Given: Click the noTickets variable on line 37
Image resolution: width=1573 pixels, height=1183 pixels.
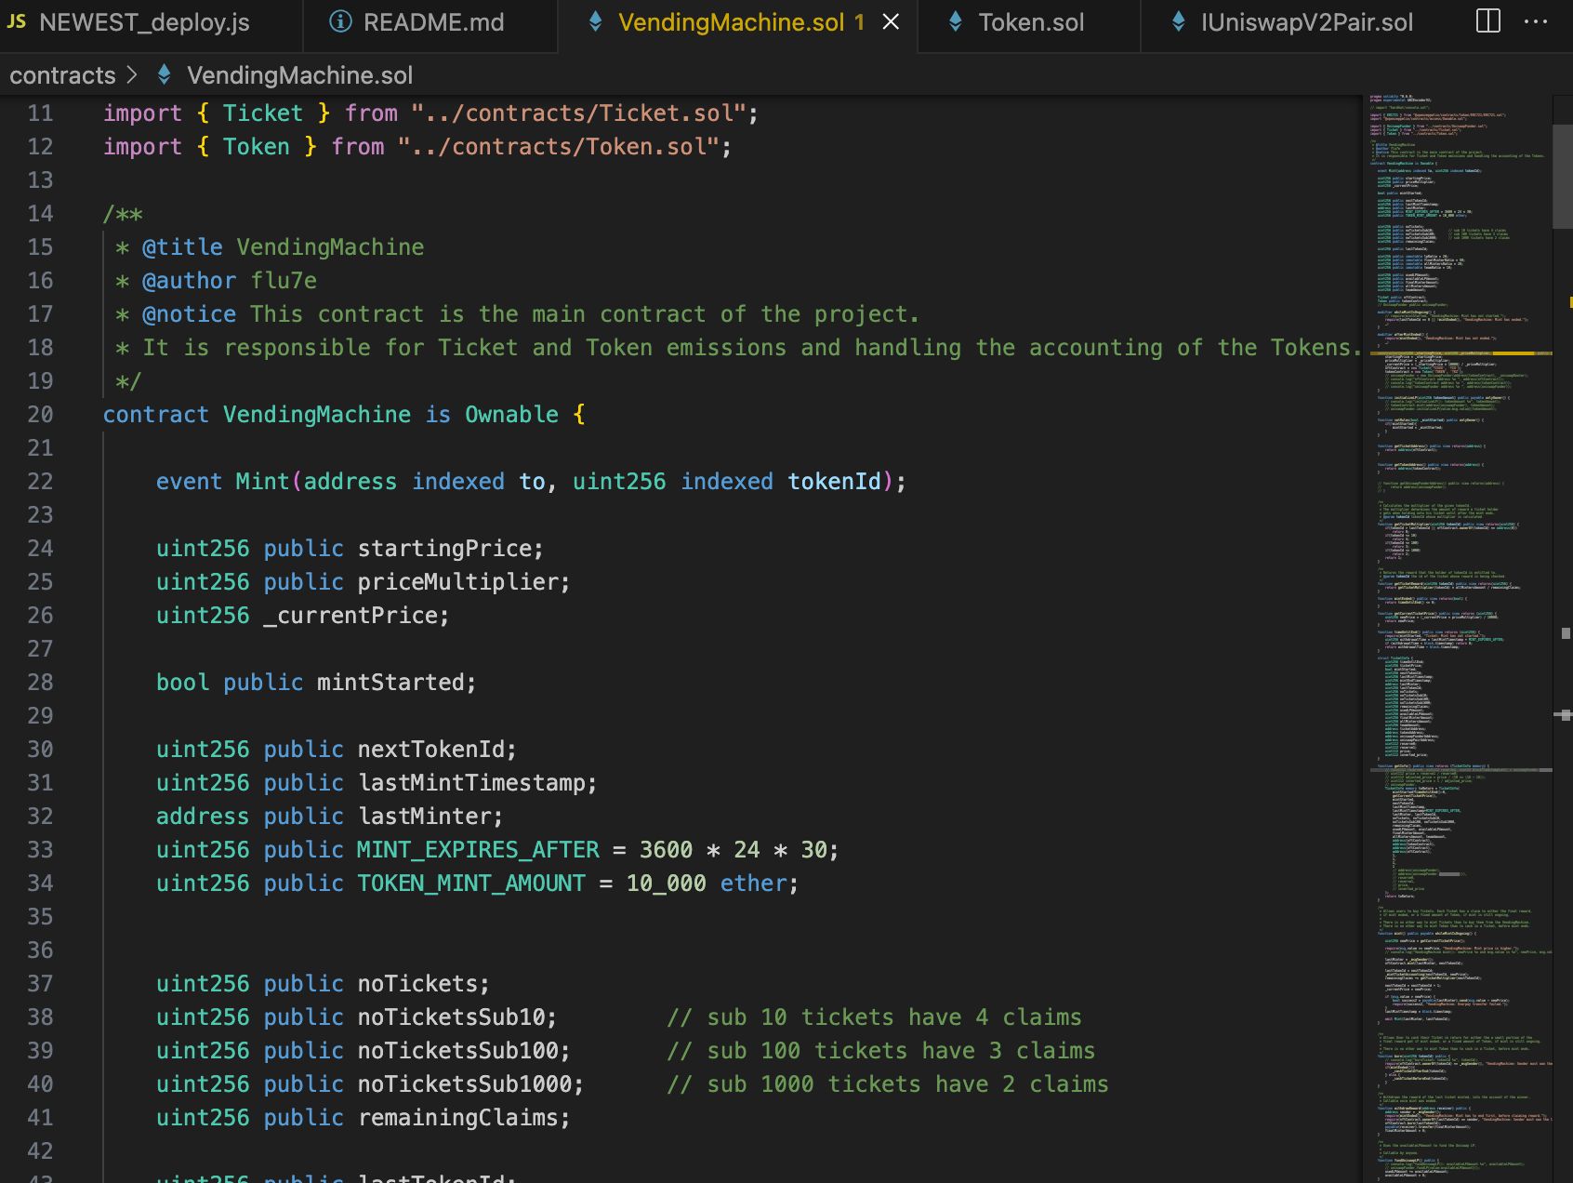Looking at the screenshot, I should 417,984.
